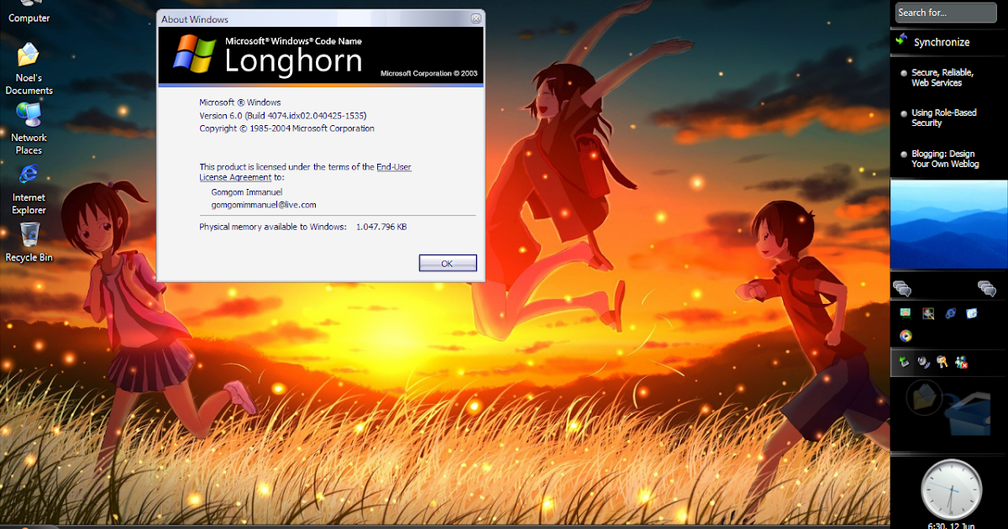Expand the left speech-bubble stack in the sidebar

[x=904, y=287]
